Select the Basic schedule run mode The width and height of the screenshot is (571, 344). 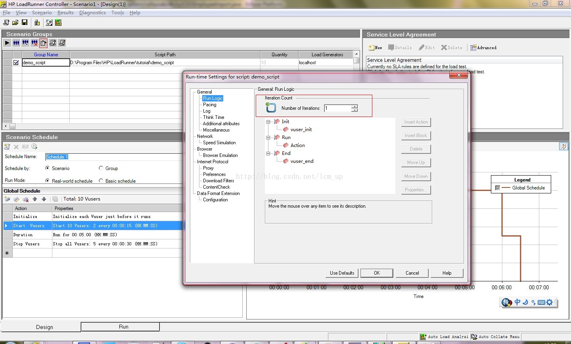101,181
